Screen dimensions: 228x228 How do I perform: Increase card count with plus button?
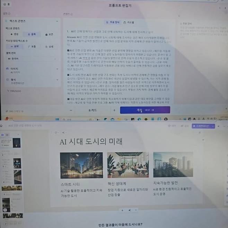coord(114,110)
